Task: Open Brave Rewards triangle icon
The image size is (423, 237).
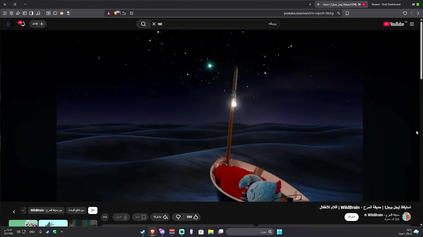Action: pos(108,13)
